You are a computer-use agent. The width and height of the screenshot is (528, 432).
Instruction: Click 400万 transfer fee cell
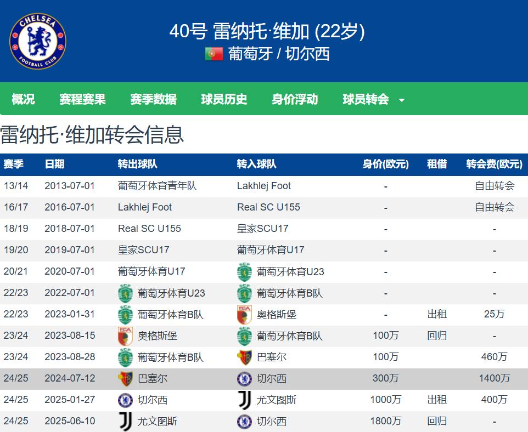pyautogui.click(x=495, y=400)
